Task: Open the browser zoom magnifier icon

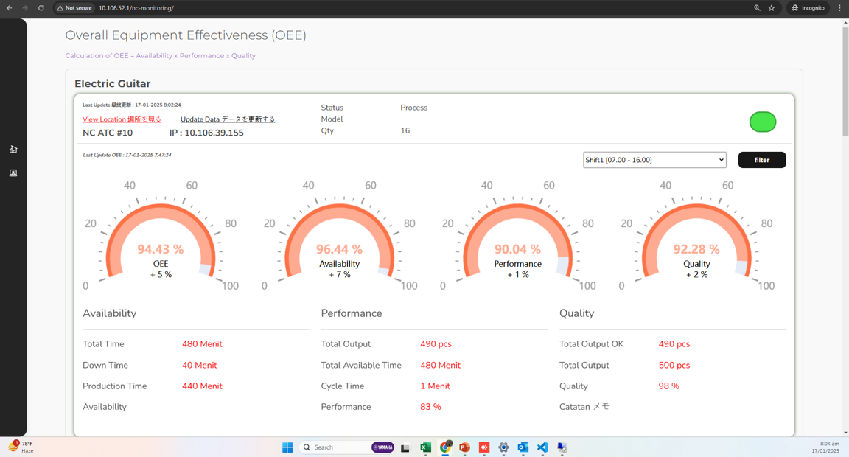Action: [x=757, y=8]
